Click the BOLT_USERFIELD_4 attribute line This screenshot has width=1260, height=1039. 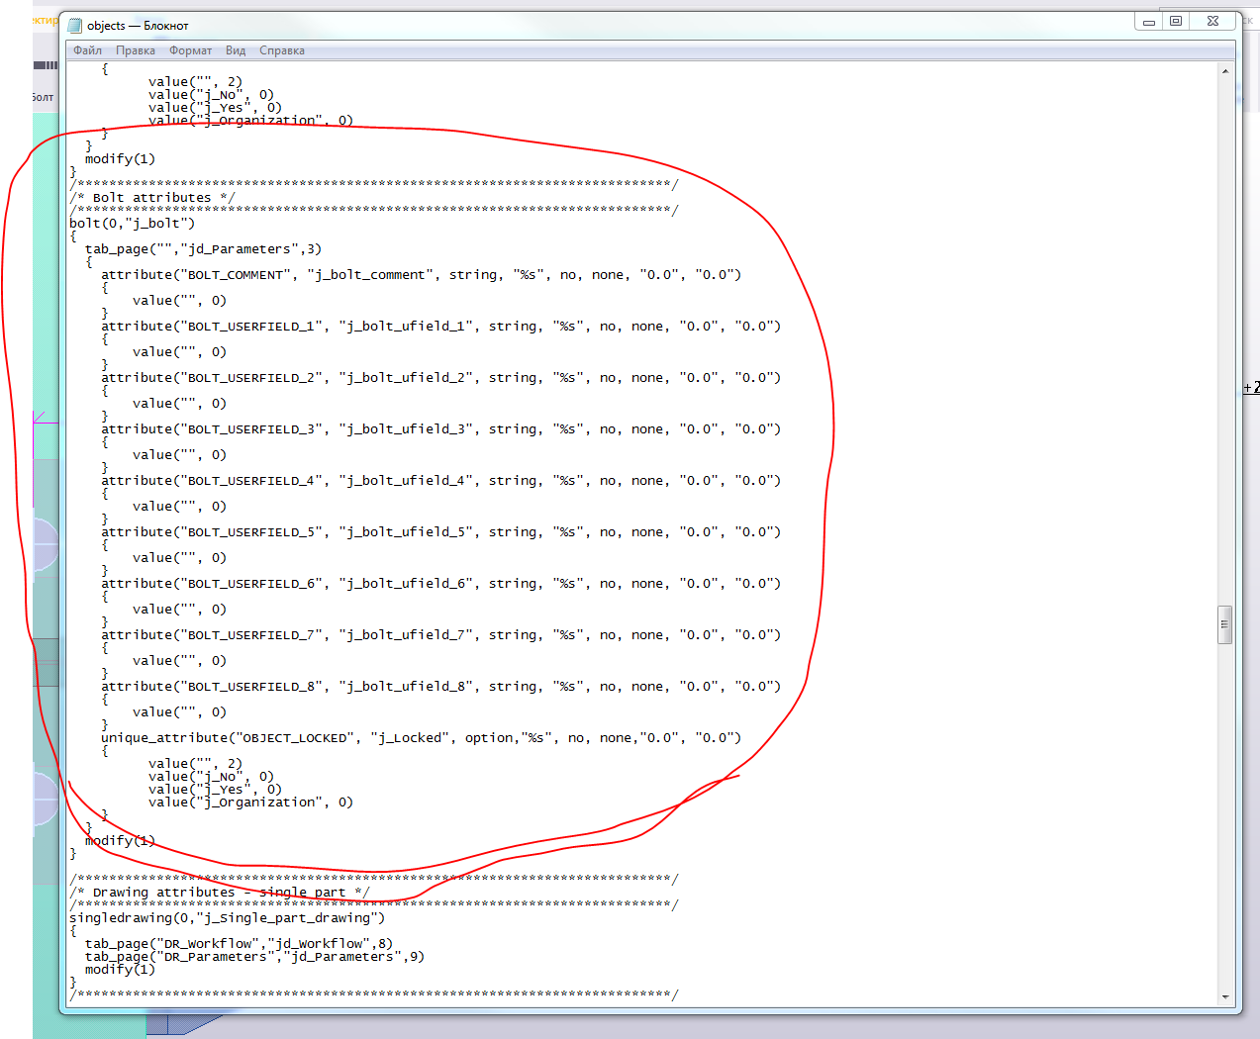tap(440, 481)
